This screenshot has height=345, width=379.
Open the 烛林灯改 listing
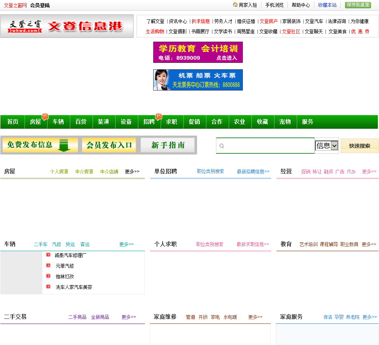pos(65,276)
